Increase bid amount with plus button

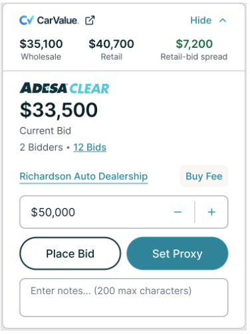tap(211, 212)
